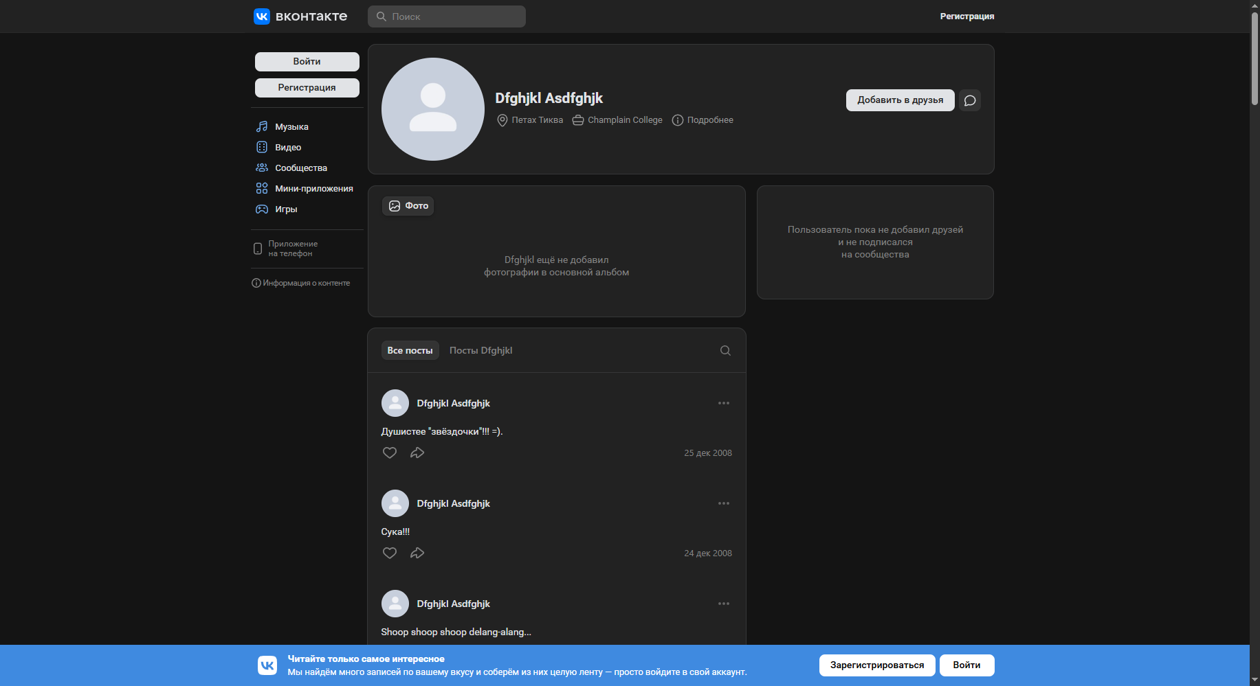The image size is (1260, 686).
Task: Open three-dots menu on Shoop shoop post
Action: point(724,604)
